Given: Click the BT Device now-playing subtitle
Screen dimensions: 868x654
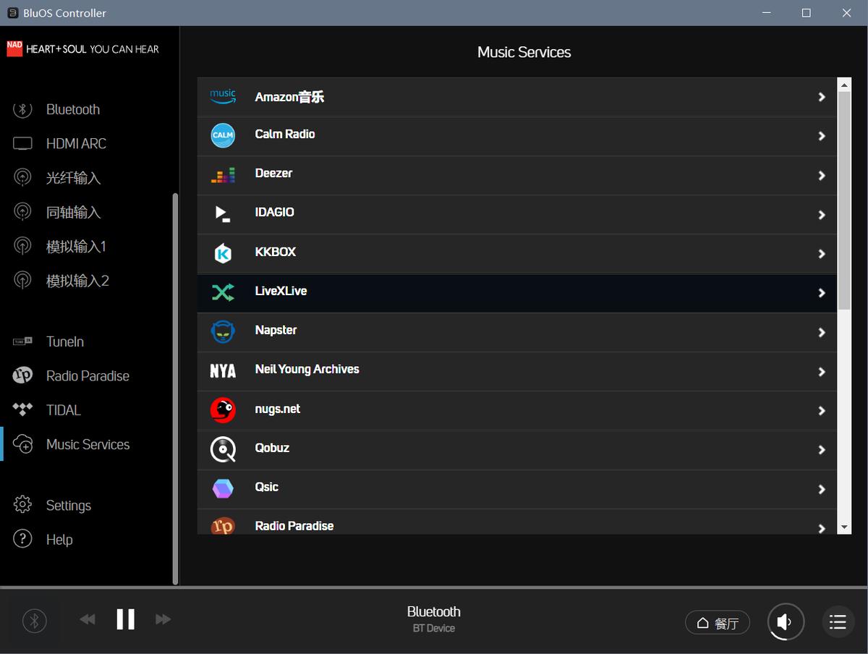Looking at the screenshot, I should point(434,628).
